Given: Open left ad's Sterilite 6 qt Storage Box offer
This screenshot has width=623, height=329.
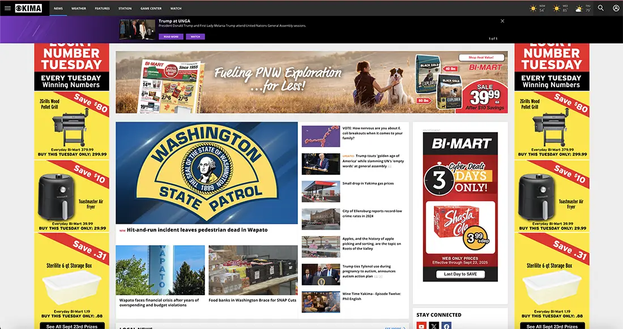Looking at the screenshot, I should point(72,276).
